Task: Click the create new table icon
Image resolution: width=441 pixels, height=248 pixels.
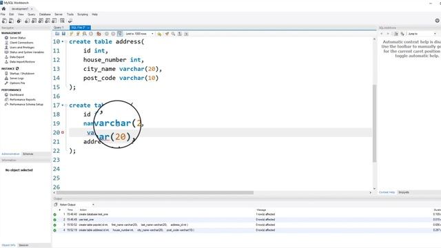Action: click(x=34, y=21)
